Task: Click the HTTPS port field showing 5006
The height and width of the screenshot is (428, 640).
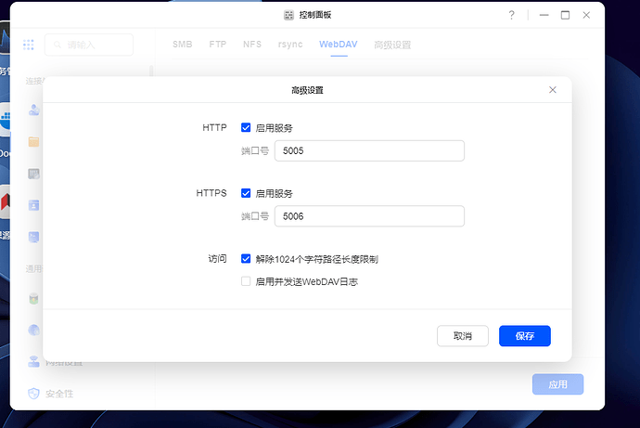Action: click(x=369, y=216)
